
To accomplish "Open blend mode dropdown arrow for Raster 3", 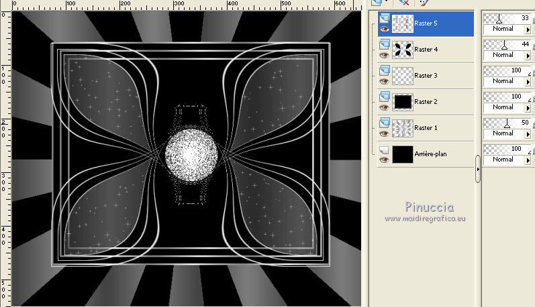I will pos(528,82).
